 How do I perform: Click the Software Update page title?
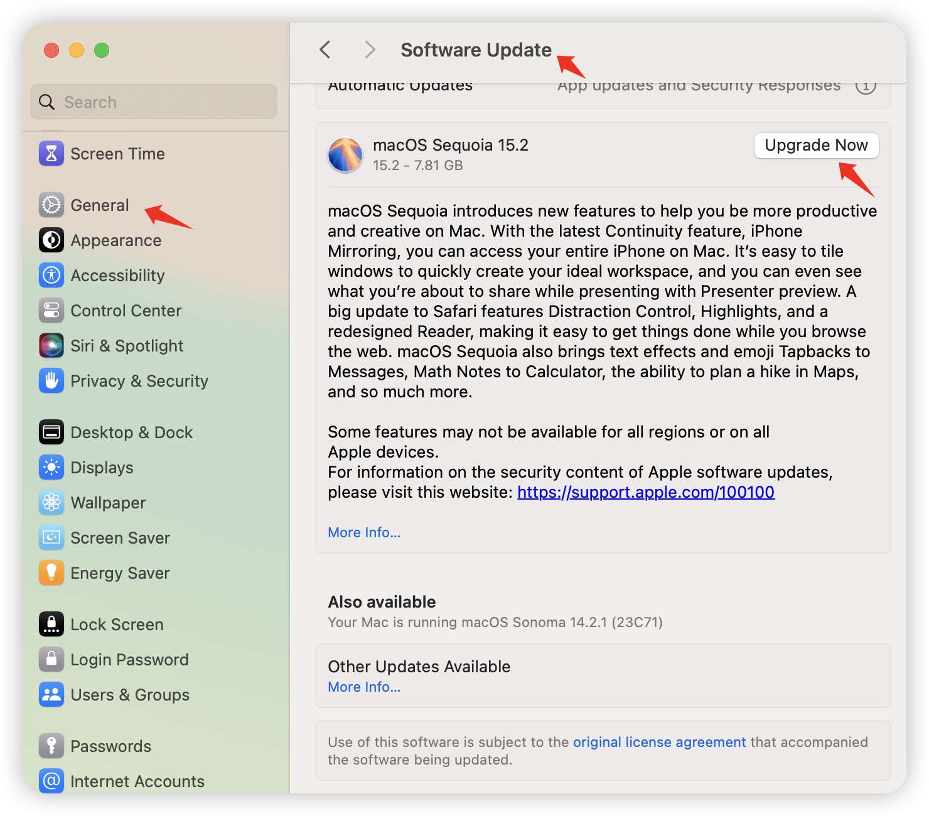tap(476, 50)
